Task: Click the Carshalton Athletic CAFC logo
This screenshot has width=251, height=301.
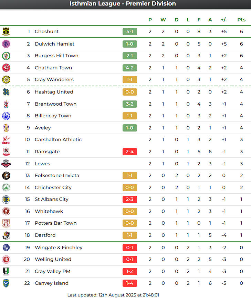Action: [6, 140]
